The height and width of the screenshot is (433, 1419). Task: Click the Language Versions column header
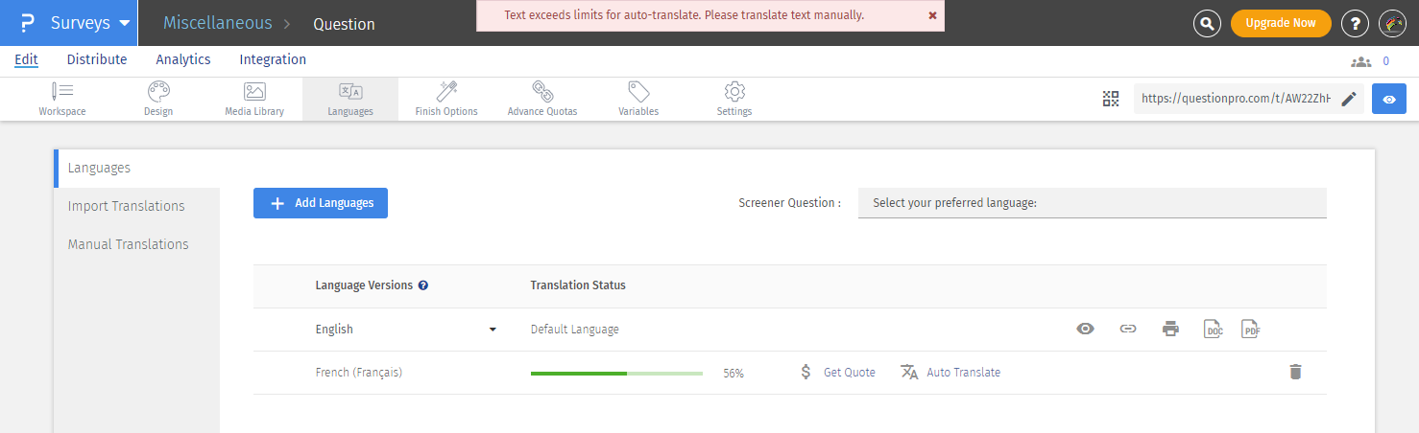pos(364,285)
